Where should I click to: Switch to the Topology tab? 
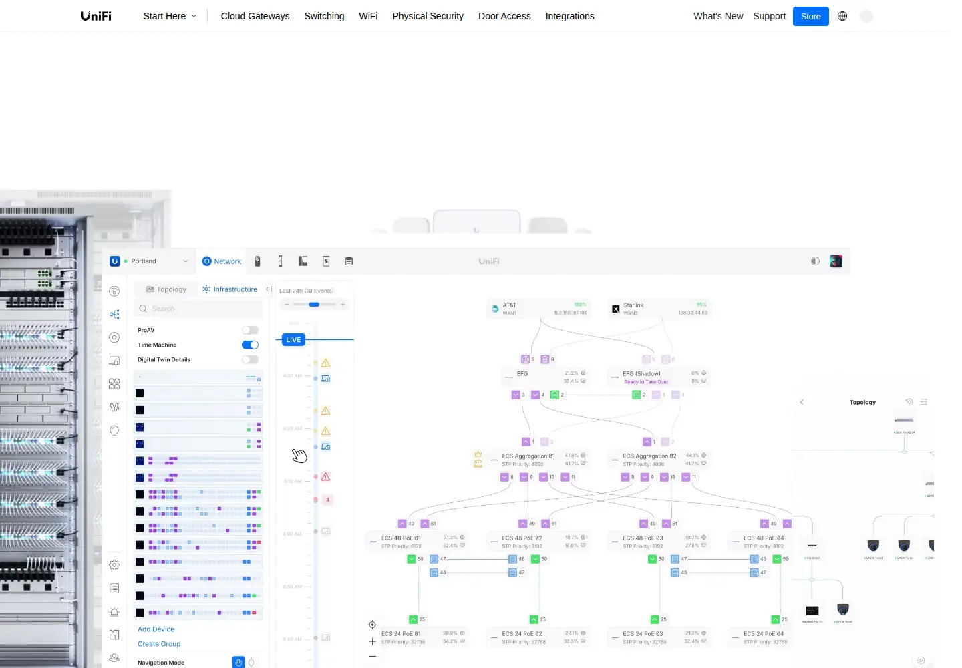pos(166,289)
